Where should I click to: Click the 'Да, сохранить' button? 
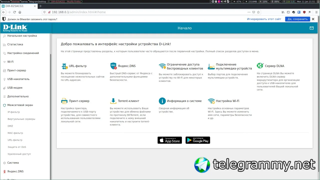point(297,19)
